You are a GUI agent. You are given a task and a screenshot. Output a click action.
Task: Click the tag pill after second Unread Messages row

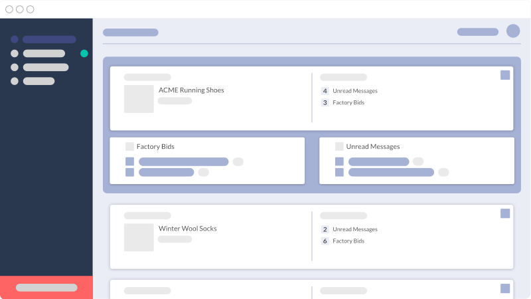pyautogui.click(x=443, y=172)
